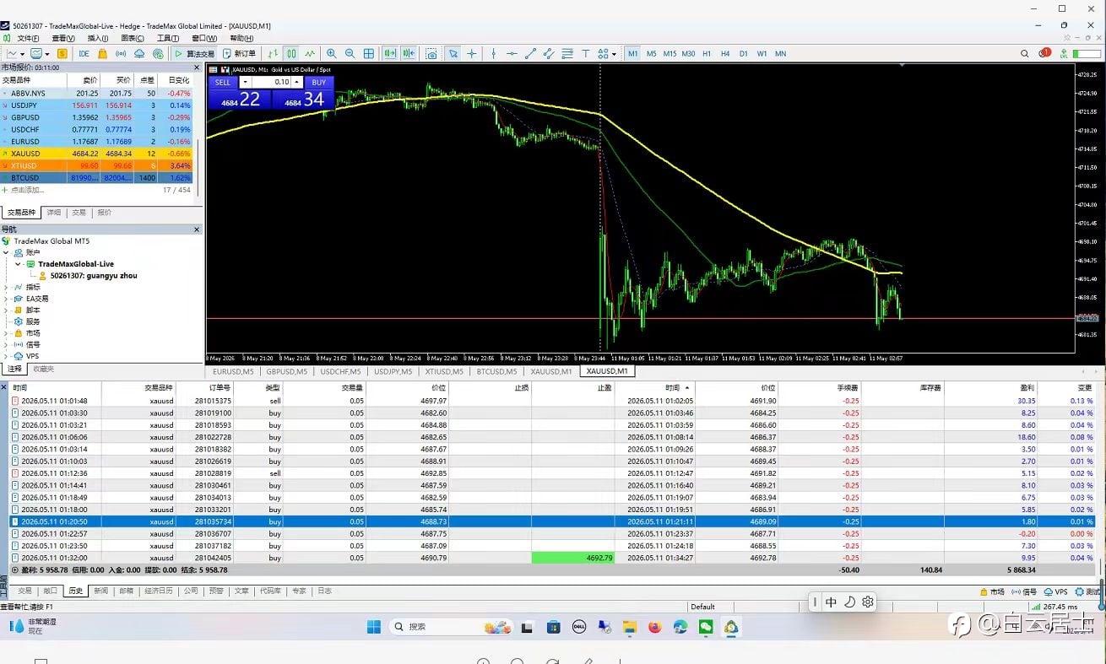Open the volume dropdown in one-click panel
The width and height of the screenshot is (1106, 664).
tap(245, 82)
